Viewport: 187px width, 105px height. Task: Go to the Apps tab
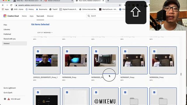pyautogui.click(x=32, y=16)
